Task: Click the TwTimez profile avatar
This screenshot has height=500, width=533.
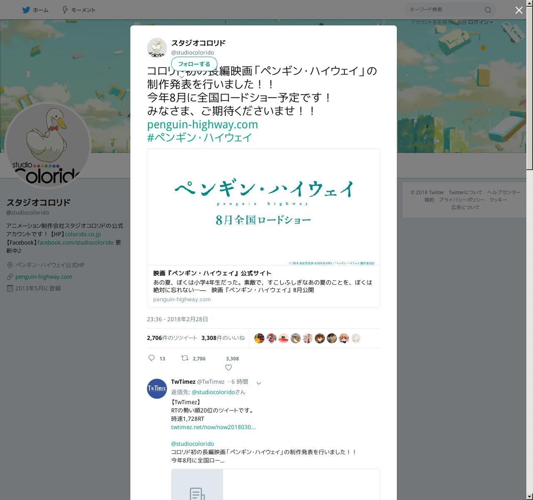Action: (x=157, y=389)
